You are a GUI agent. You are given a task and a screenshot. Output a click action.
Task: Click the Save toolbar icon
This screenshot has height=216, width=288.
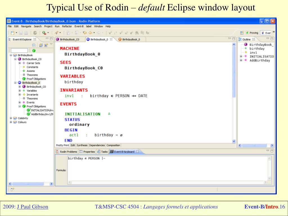21,33
